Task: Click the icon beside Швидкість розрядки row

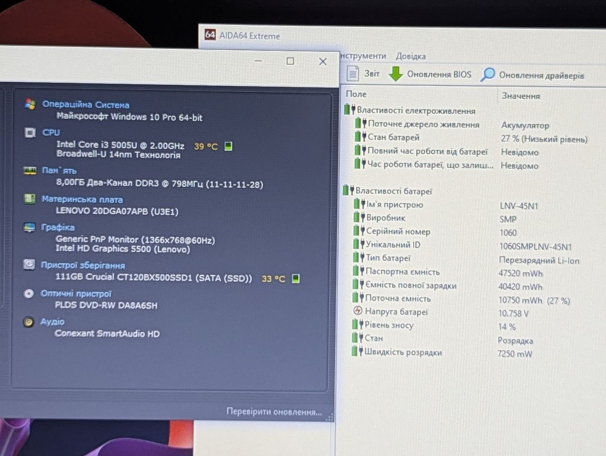Action: (x=357, y=351)
